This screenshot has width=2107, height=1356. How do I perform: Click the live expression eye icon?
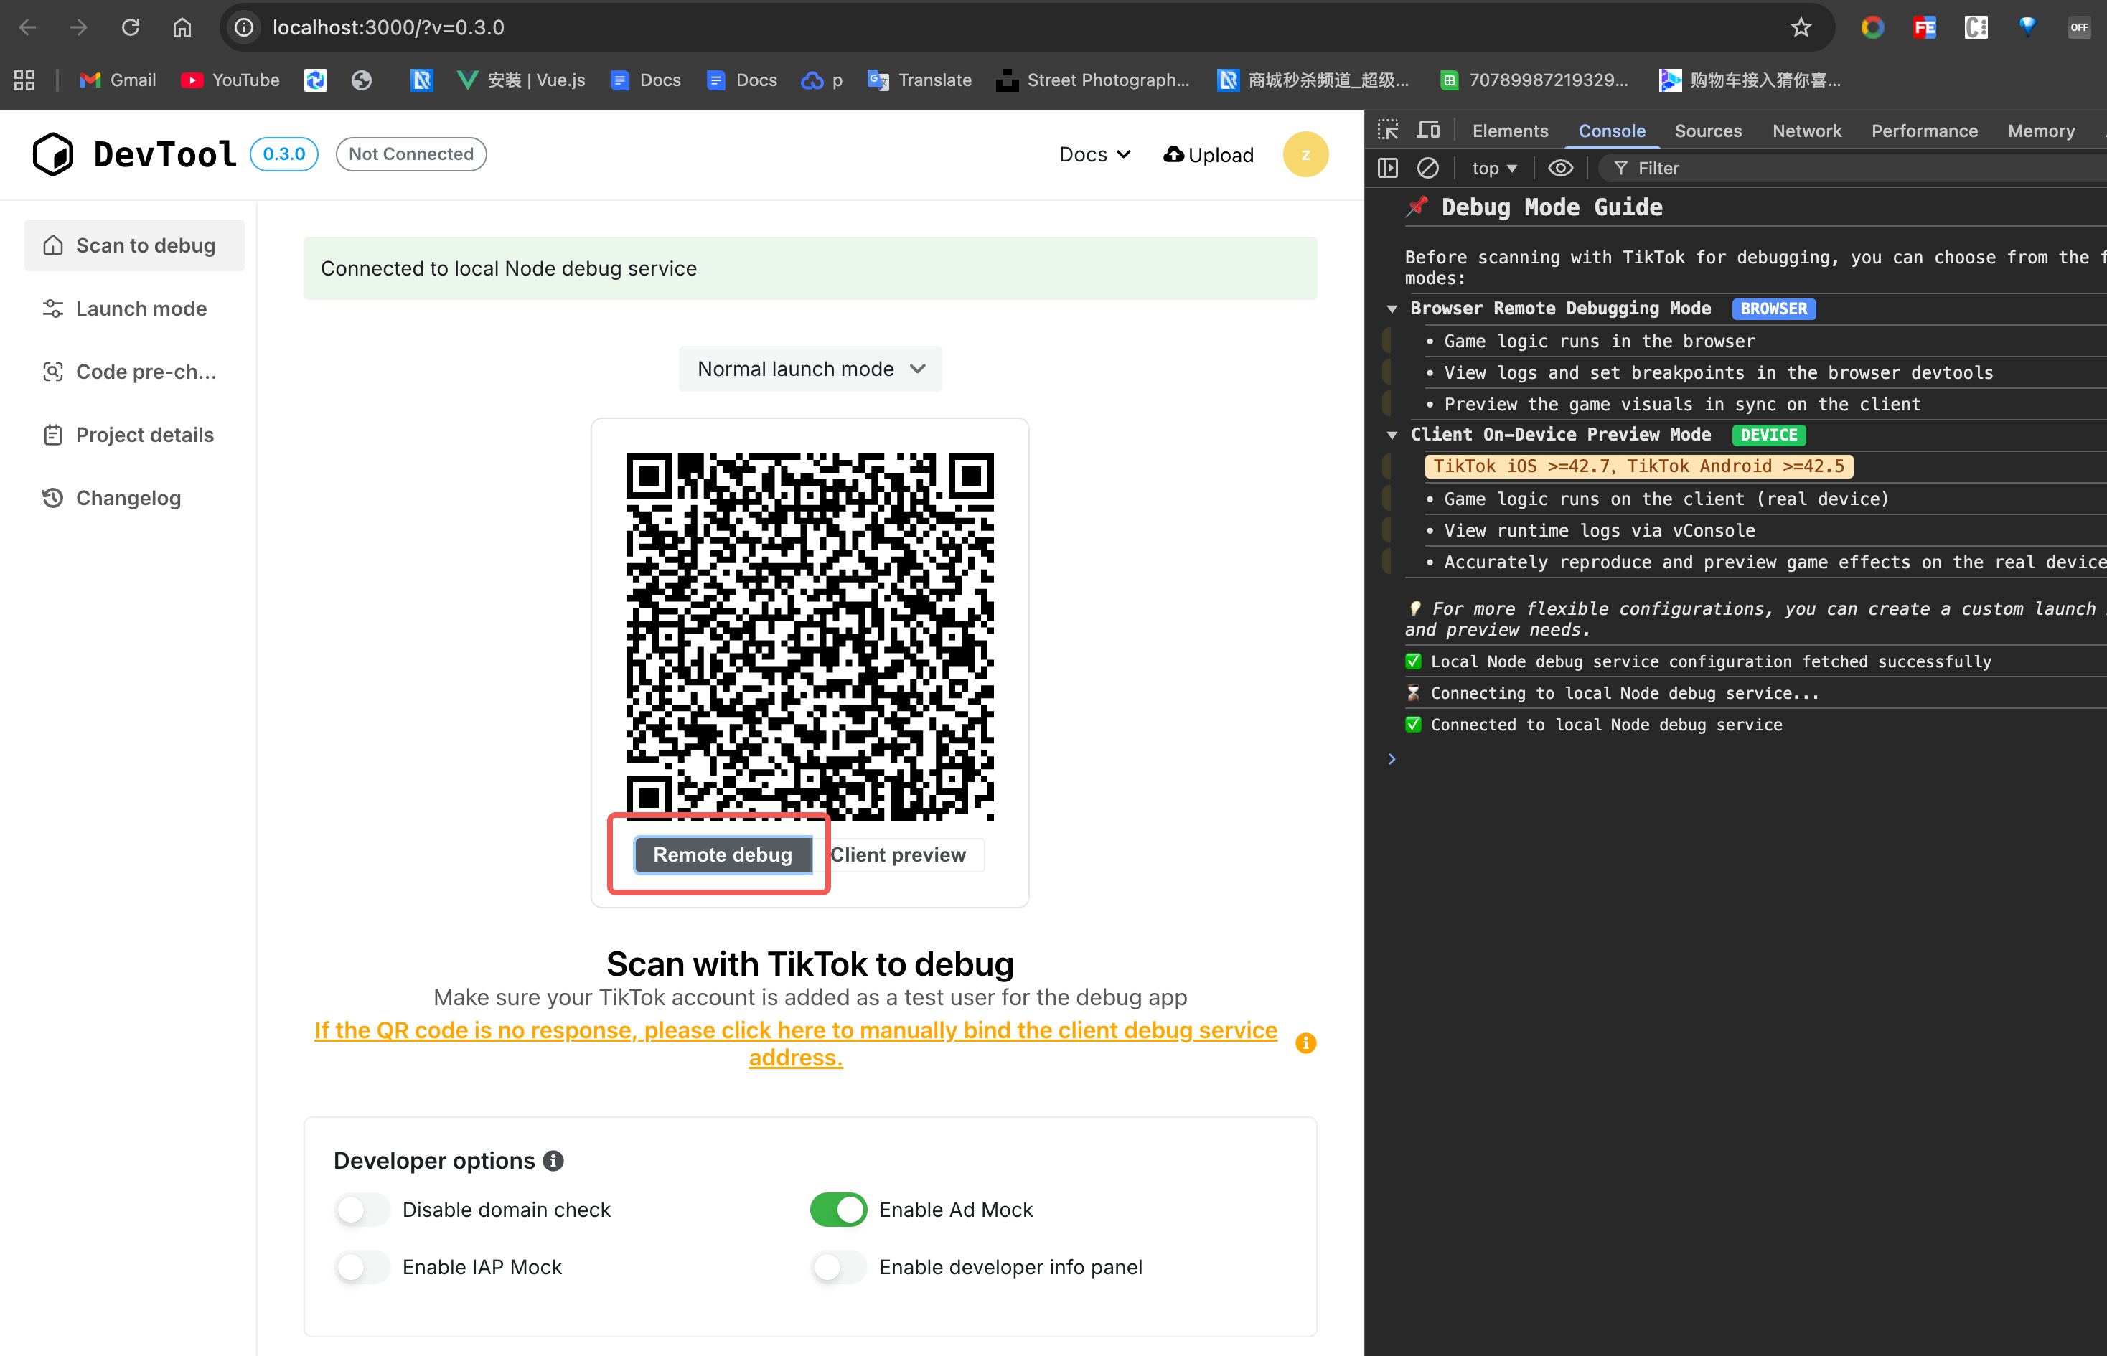[1560, 168]
